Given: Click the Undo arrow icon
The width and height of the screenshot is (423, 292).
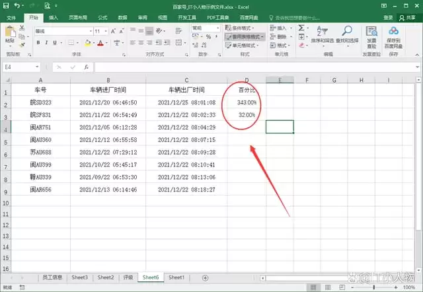Looking at the screenshot, I should [17, 6].
